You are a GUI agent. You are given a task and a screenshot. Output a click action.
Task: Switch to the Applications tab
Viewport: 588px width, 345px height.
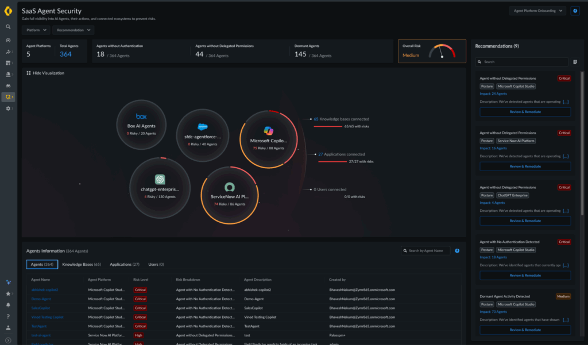[124, 264]
